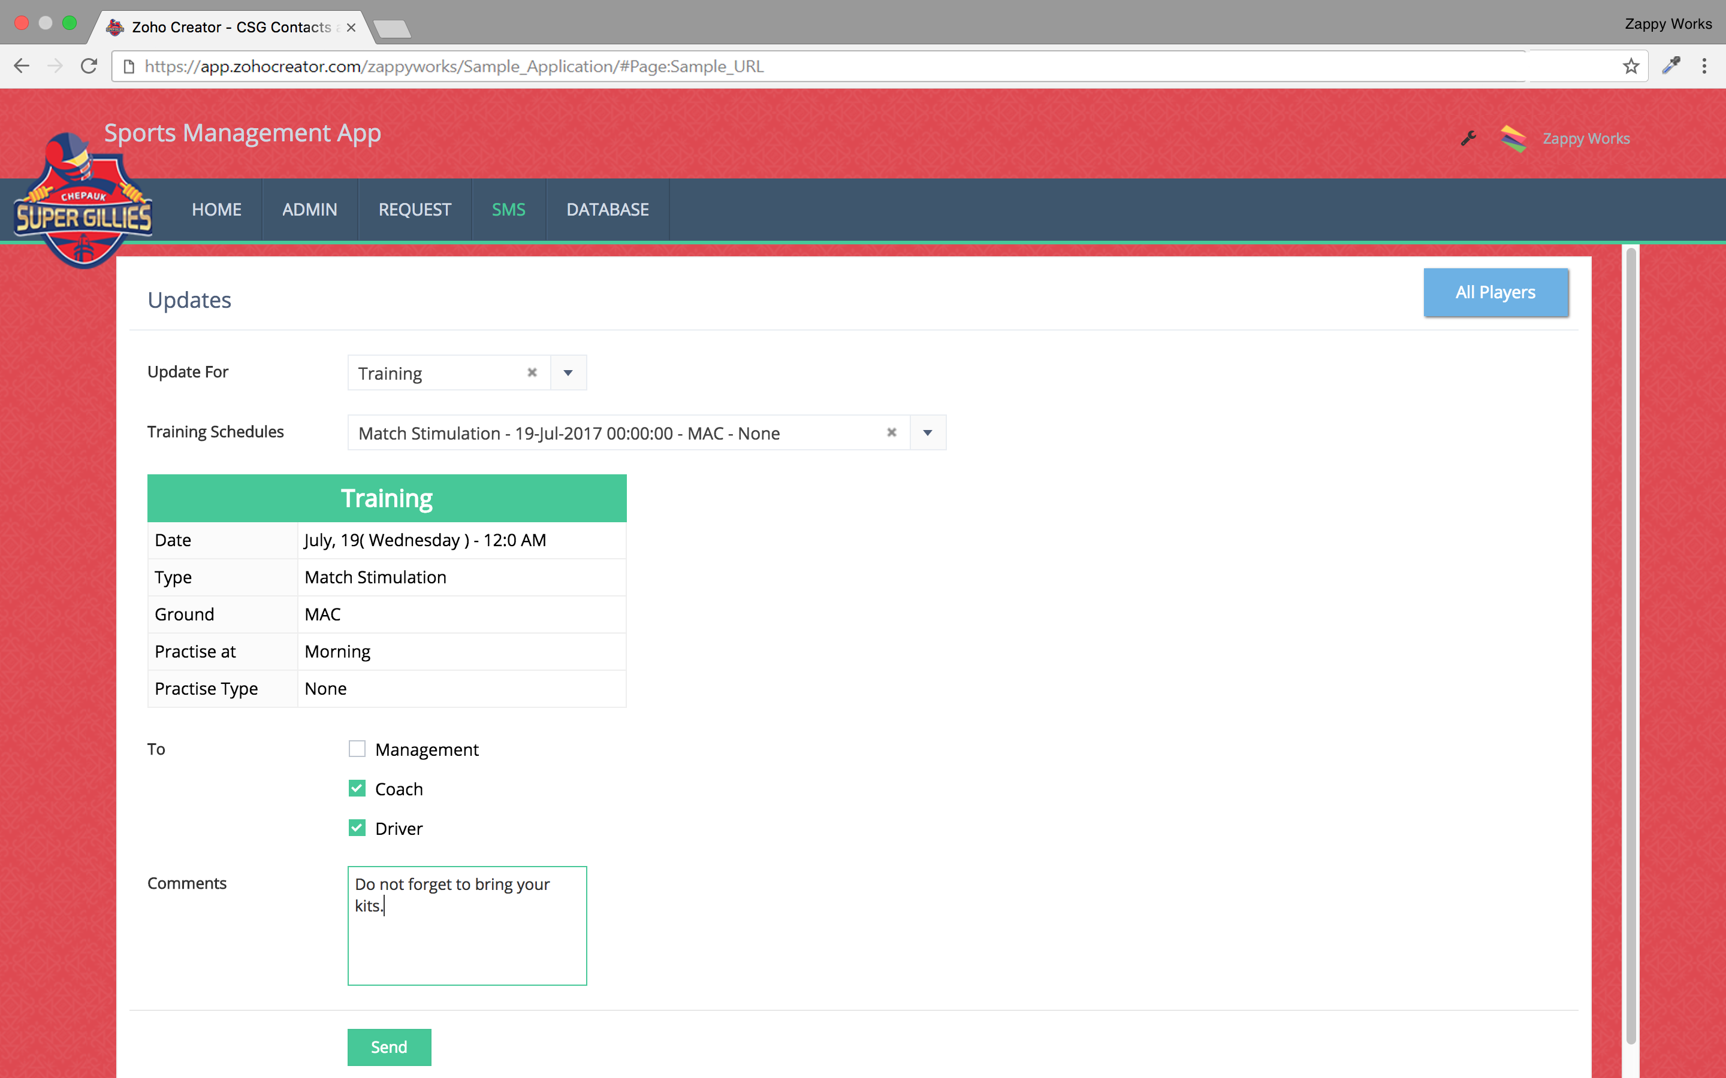The image size is (1726, 1078).
Task: Check the Management checkbox
Action: [357, 749]
